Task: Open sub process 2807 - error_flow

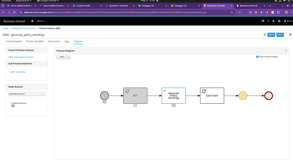Action: point(18,72)
